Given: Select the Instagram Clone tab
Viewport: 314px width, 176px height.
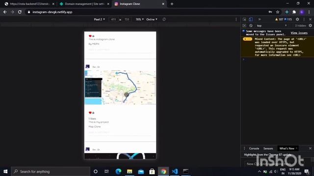Looking at the screenshot, I should 139,4.
